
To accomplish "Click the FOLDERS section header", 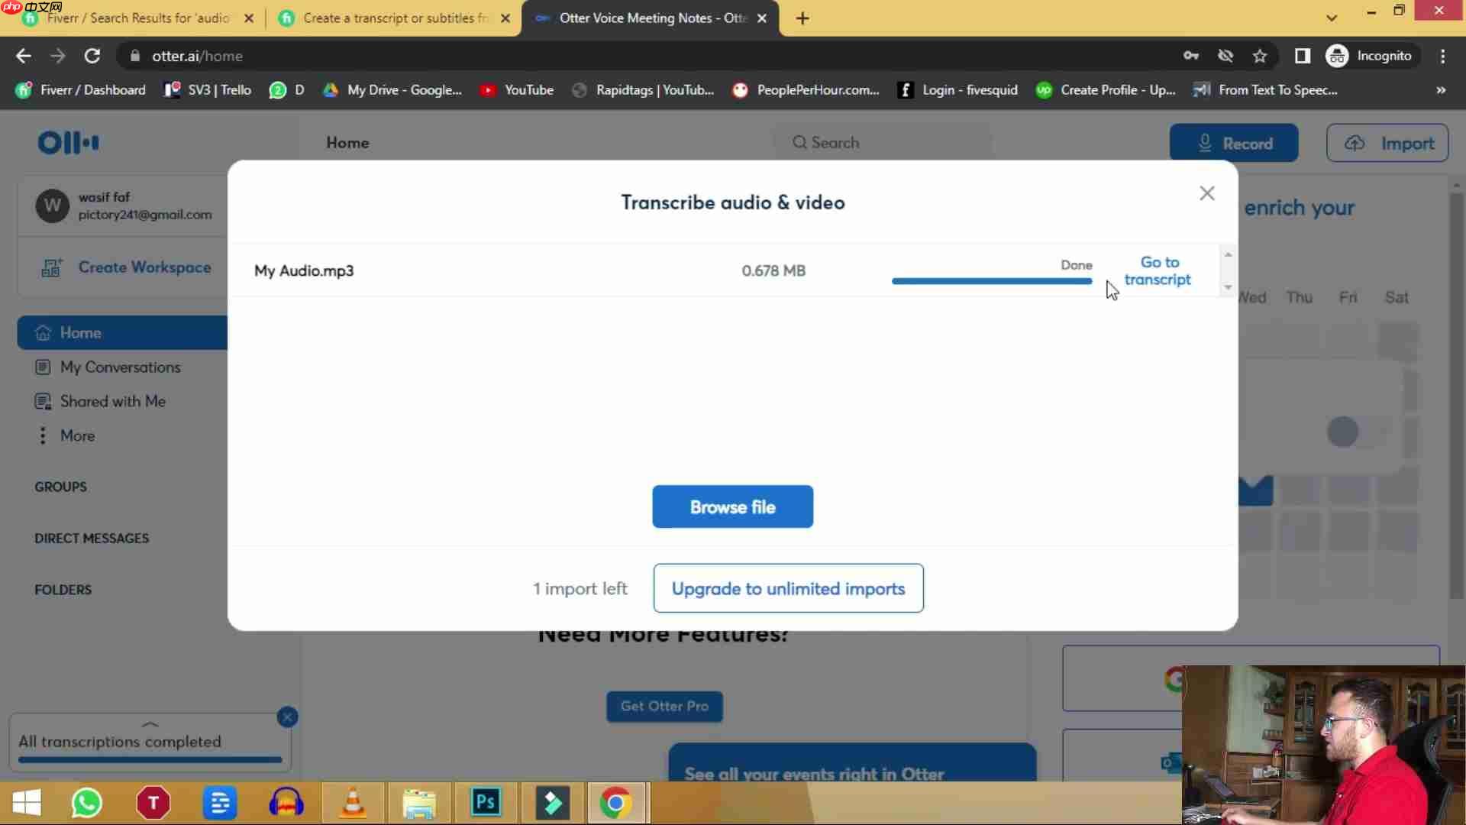I will pyautogui.click(x=63, y=590).
